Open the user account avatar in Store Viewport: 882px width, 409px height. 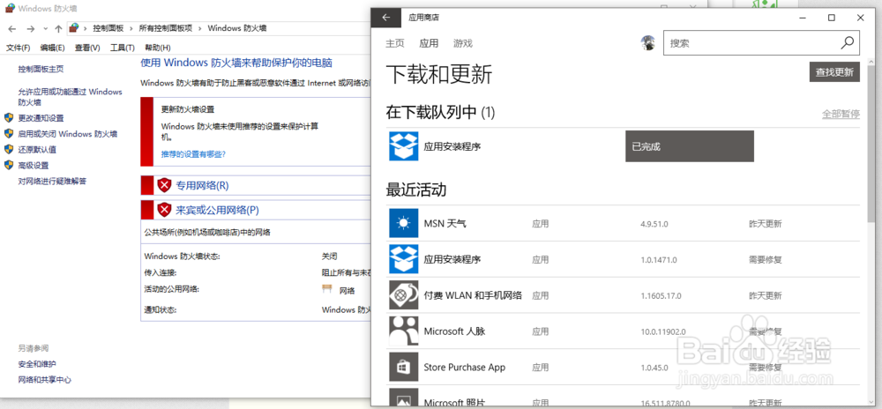pyautogui.click(x=648, y=42)
